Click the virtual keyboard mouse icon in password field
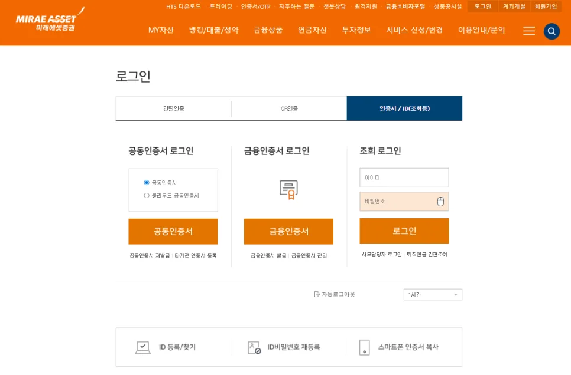This screenshot has width=571, height=375. [440, 201]
